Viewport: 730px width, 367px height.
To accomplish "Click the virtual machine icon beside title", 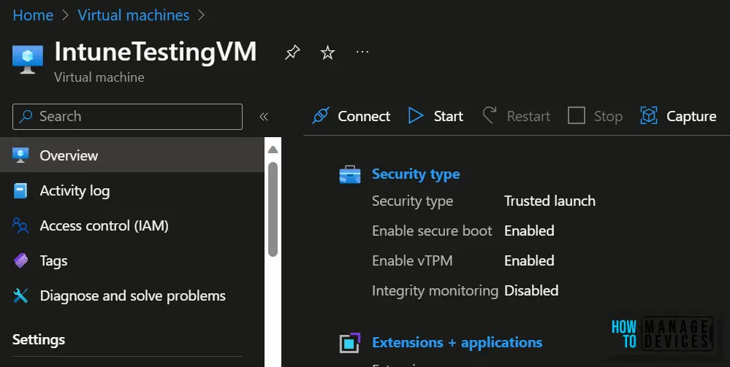I will click(28, 60).
